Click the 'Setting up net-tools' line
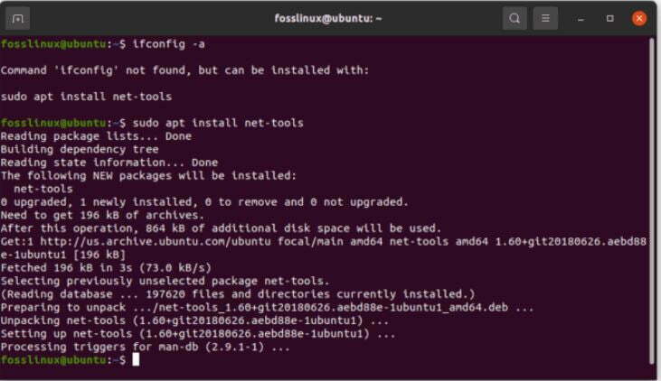This screenshot has width=661, height=381. [x=198, y=334]
